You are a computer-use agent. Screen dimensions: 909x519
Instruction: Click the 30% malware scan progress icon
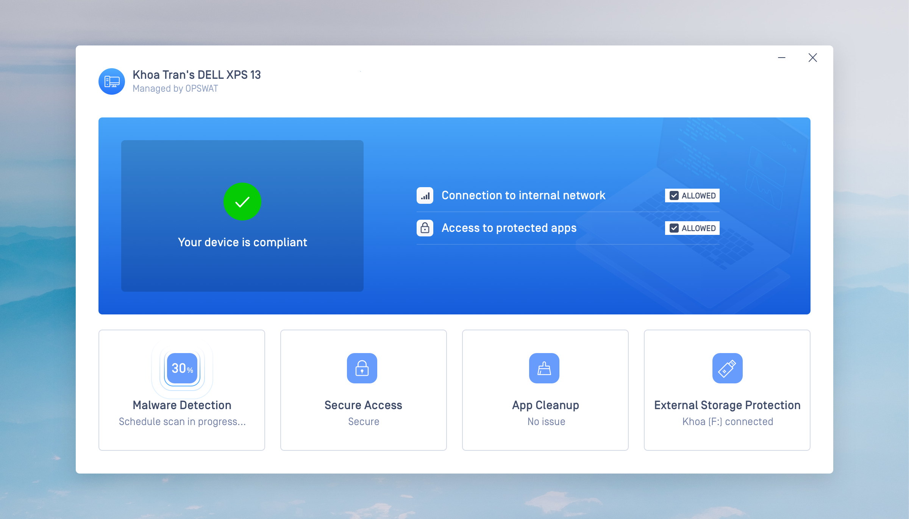click(x=182, y=368)
